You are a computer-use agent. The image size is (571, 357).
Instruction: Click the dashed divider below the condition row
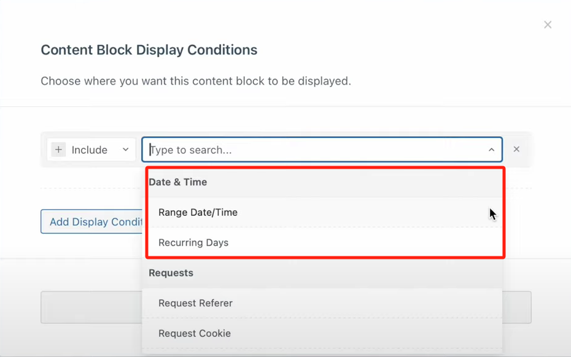point(92,188)
